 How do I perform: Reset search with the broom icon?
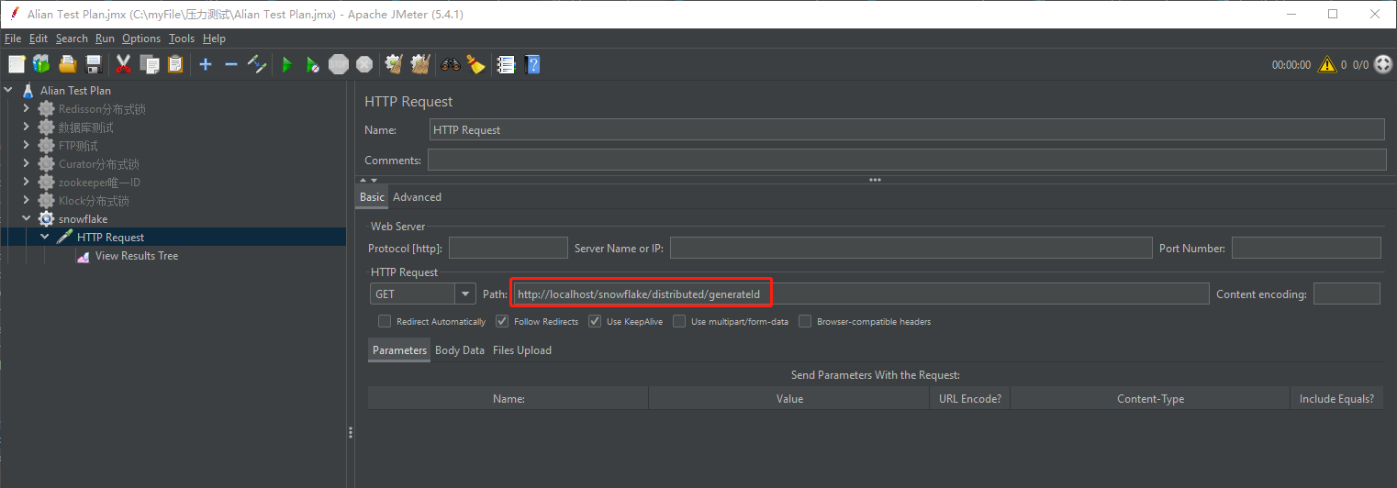coord(475,64)
